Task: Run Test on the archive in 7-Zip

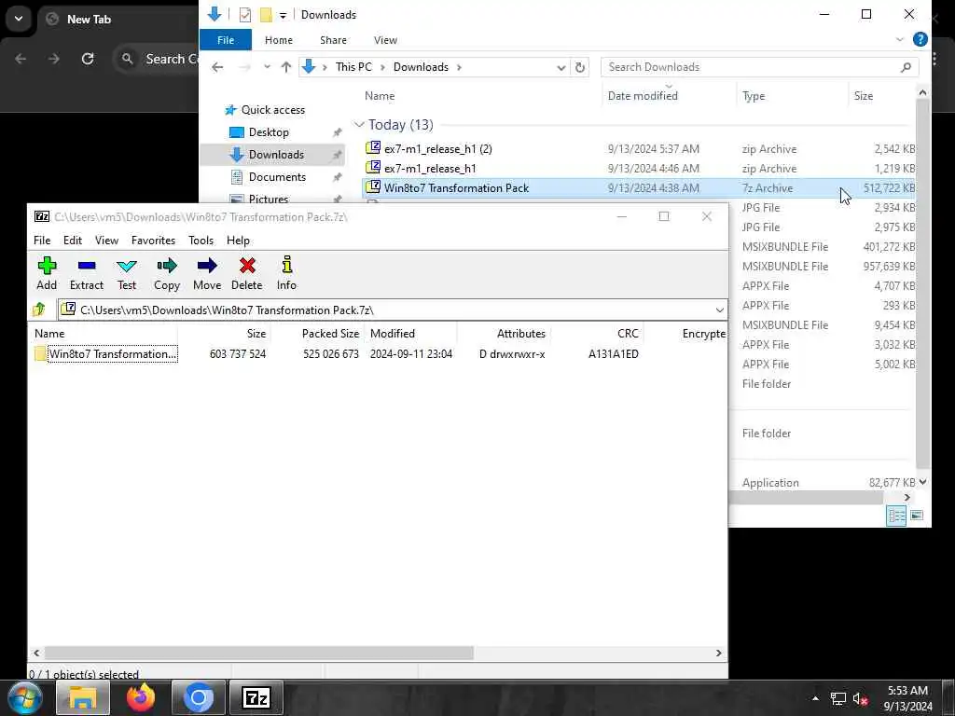Action: pos(127,273)
